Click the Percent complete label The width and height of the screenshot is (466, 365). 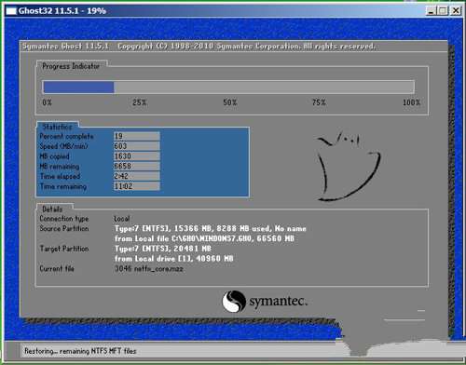pos(66,136)
